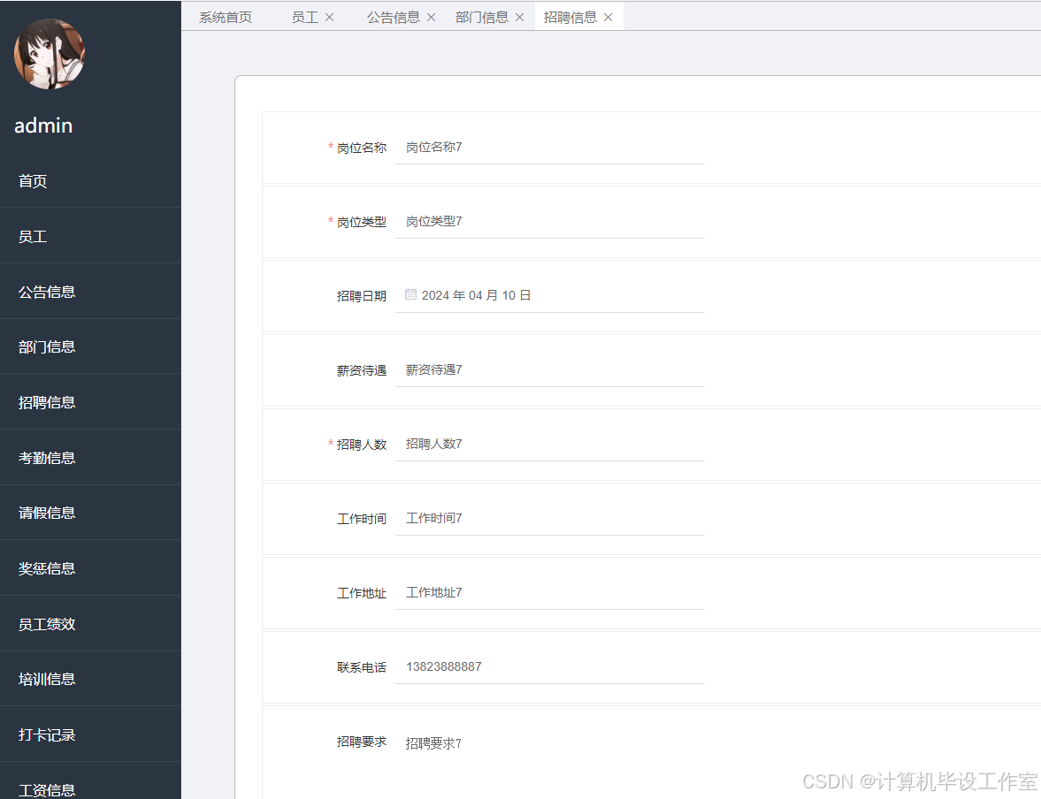The image size is (1041, 799).
Task: Open 公告信息 in the sidebar
Action: (x=90, y=292)
